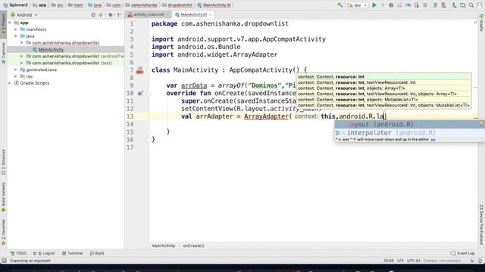The width and height of the screenshot is (485, 272).
Task: Select layout (android.R) completion suggestion
Action: pyautogui.click(x=410, y=125)
